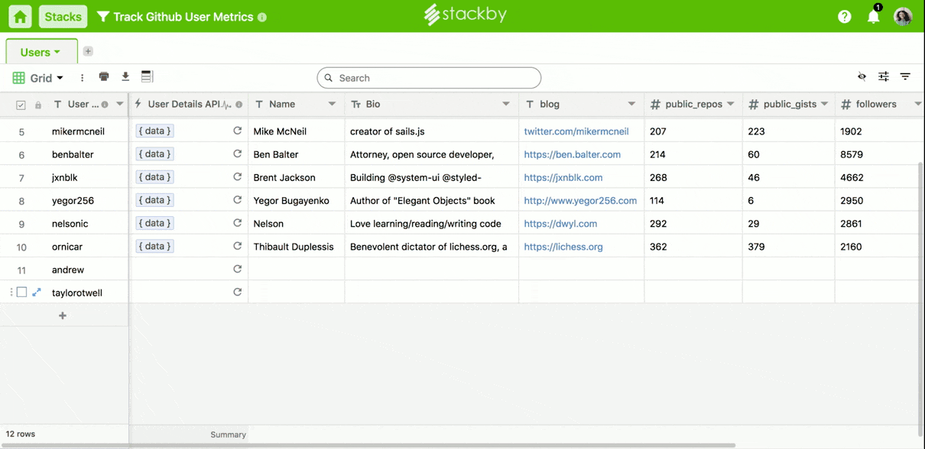The image size is (925, 449).
Task: Open the https://lichess.org blog link
Action: (563, 247)
